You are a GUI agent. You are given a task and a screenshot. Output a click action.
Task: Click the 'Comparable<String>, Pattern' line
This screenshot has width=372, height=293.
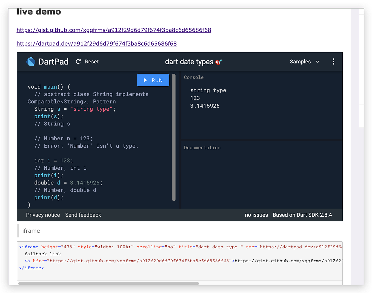pos(72,102)
